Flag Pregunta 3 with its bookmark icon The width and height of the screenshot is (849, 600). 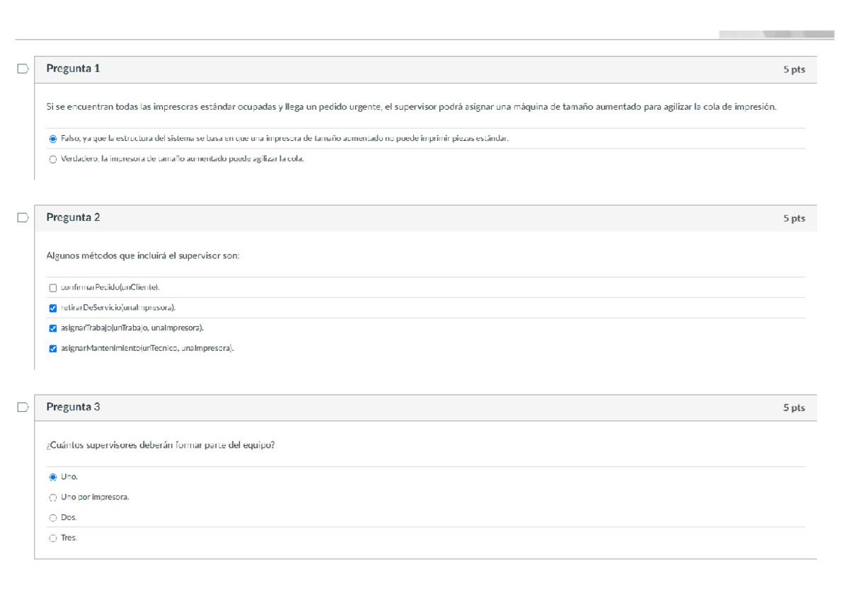[x=23, y=407]
